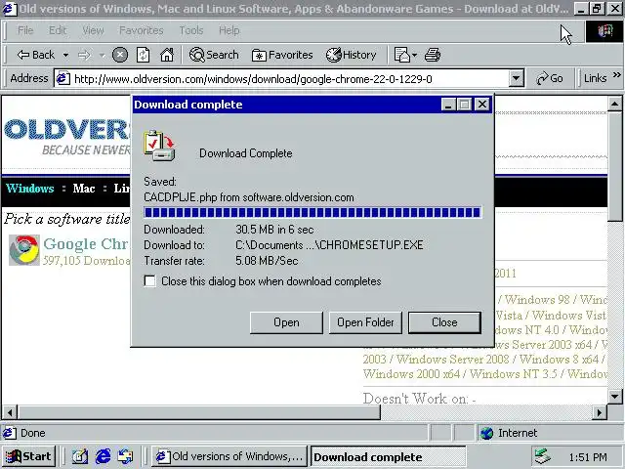Click the download progress bar

(312, 213)
